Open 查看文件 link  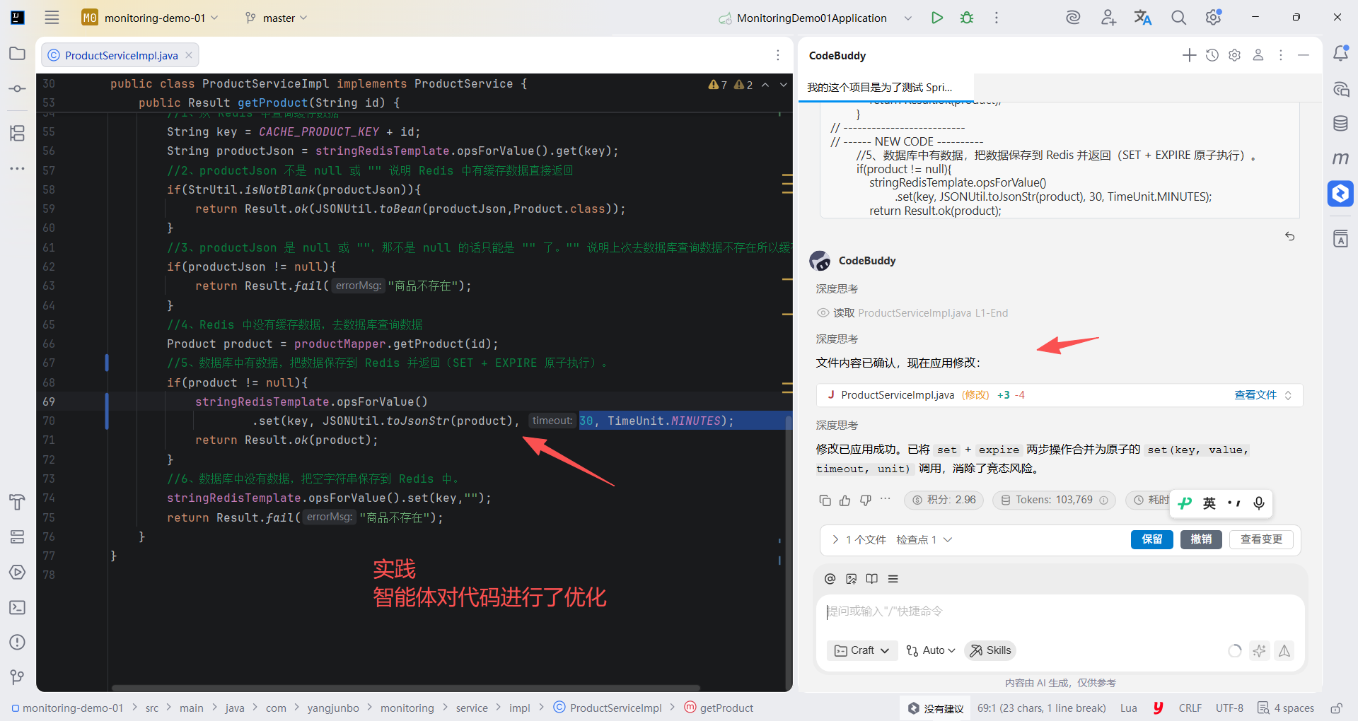1255,395
